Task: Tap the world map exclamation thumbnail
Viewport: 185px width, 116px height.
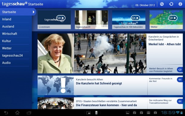Action: tap(56, 85)
